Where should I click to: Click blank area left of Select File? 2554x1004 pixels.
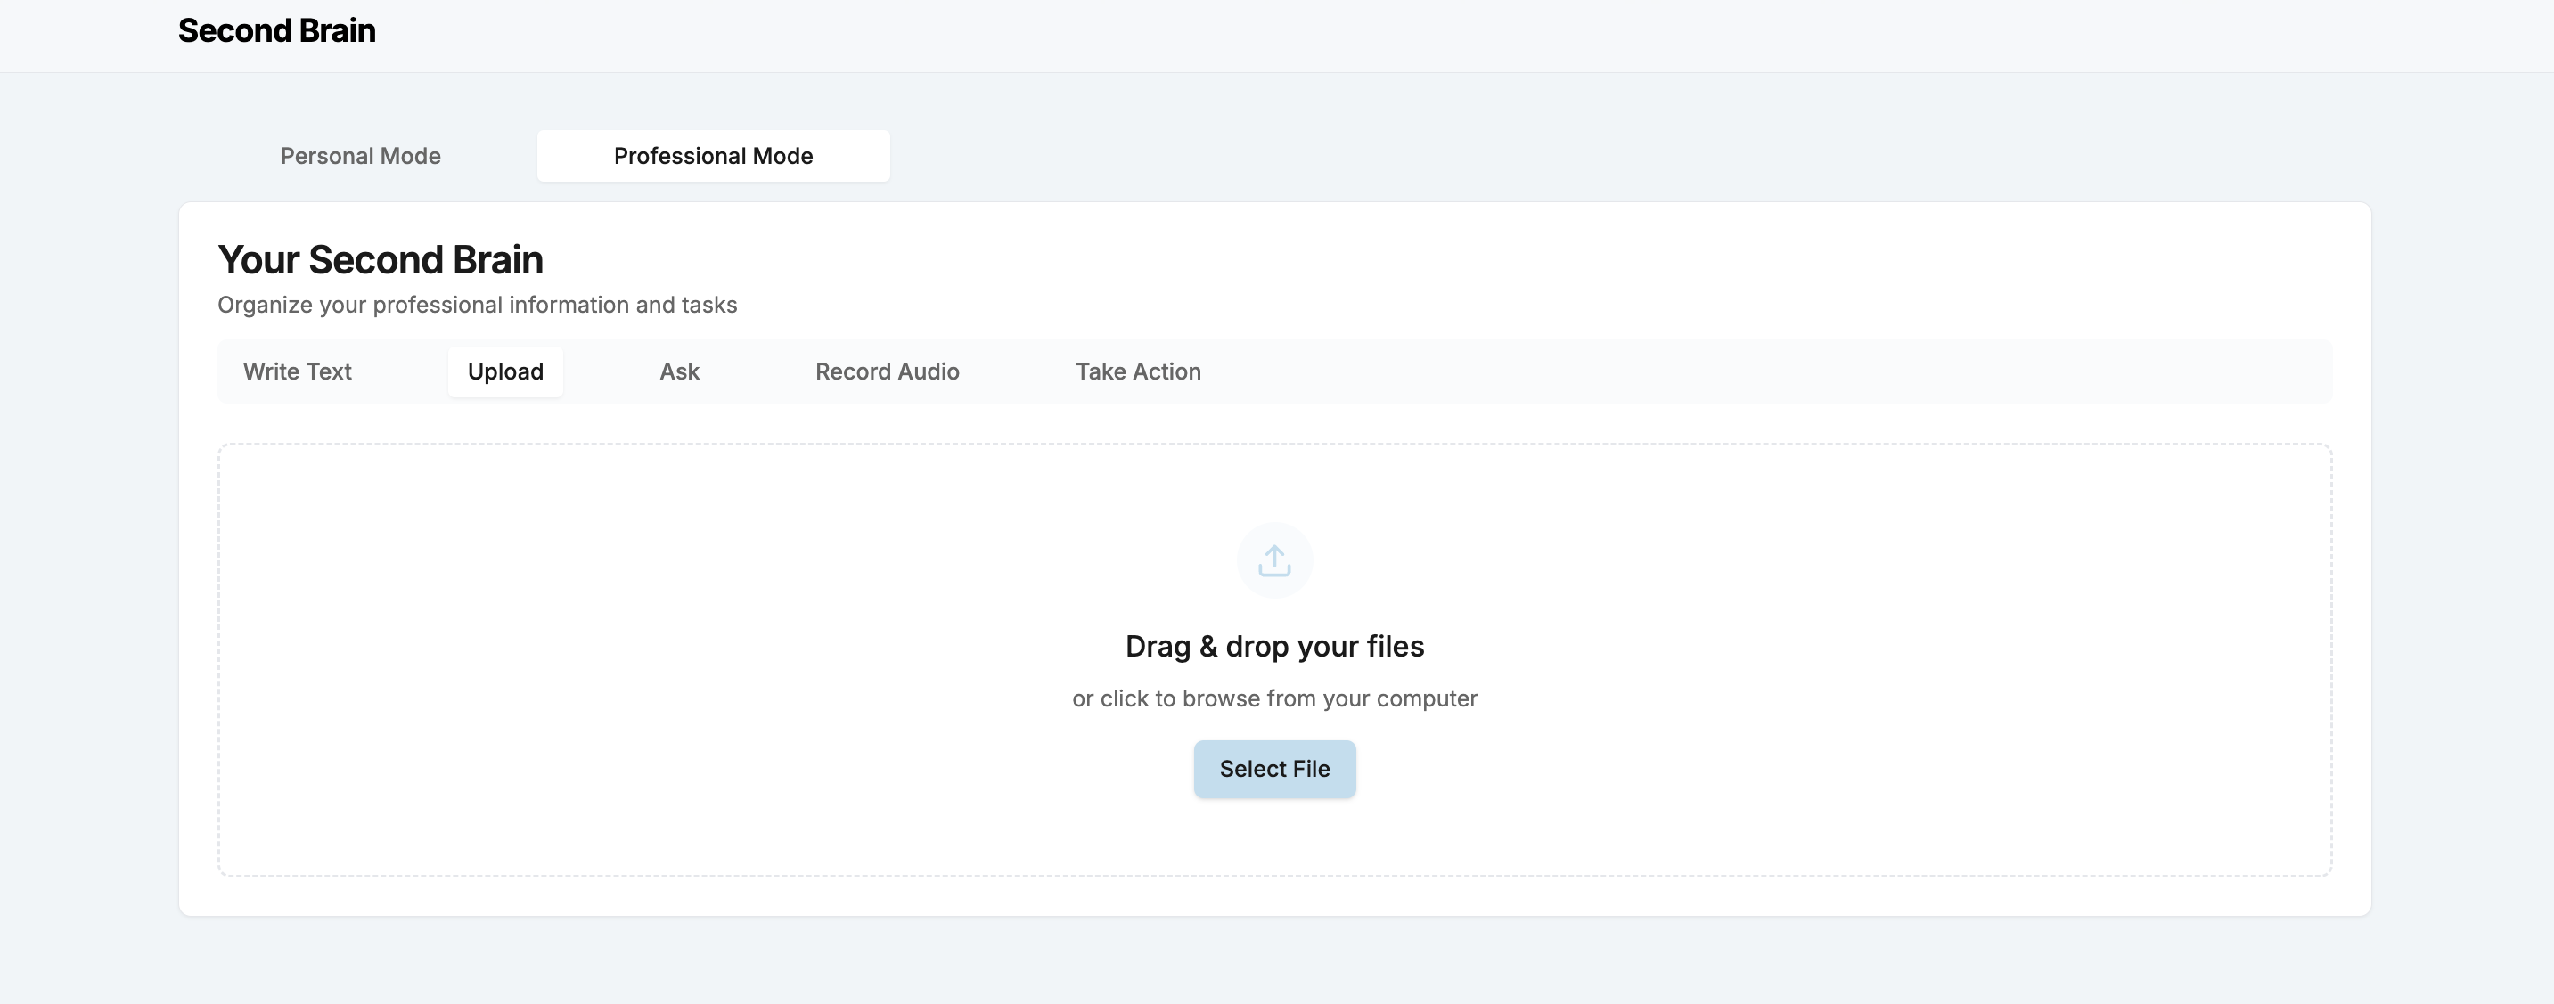892,769
